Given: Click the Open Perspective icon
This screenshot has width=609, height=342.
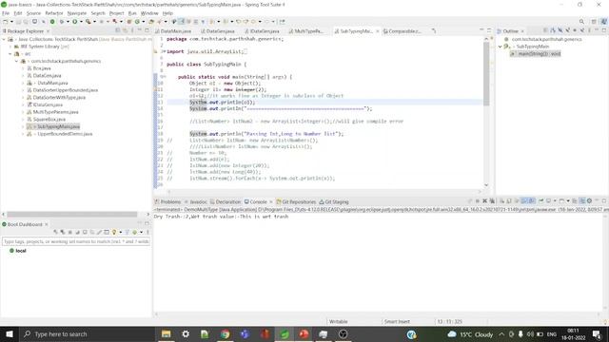Looking at the screenshot, I should (x=594, y=22).
